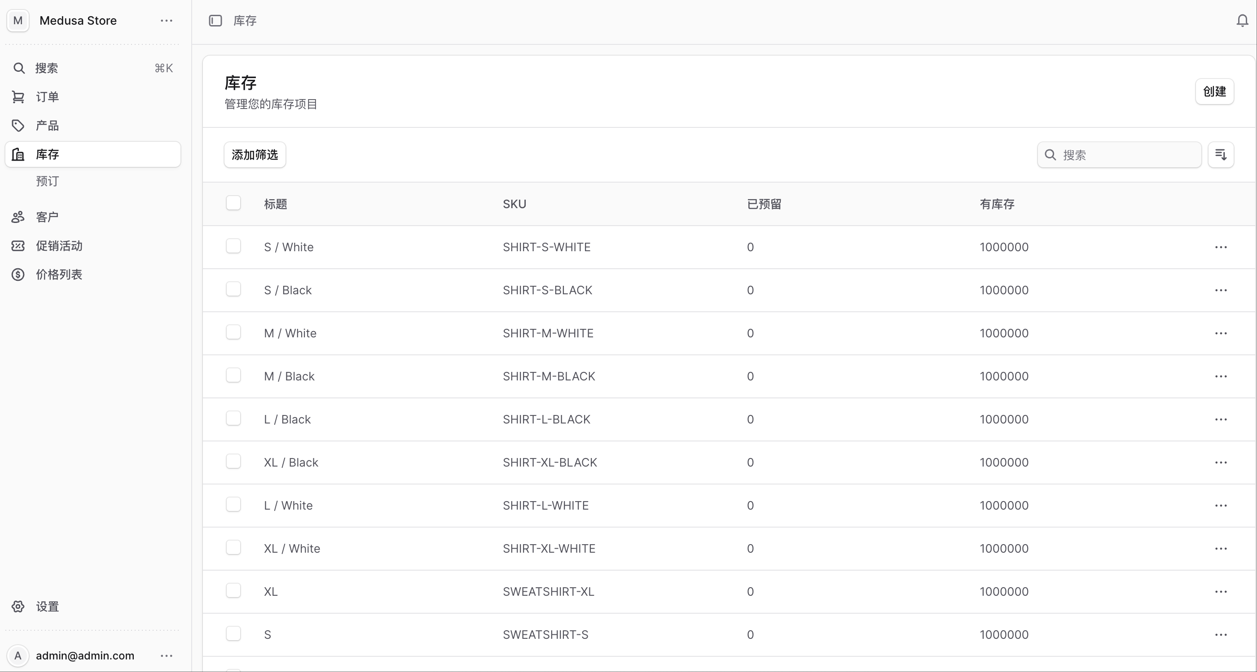The width and height of the screenshot is (1257, 672).
Task: Check the XL / Black row checkbox
Action: click(x=233, y=461)
